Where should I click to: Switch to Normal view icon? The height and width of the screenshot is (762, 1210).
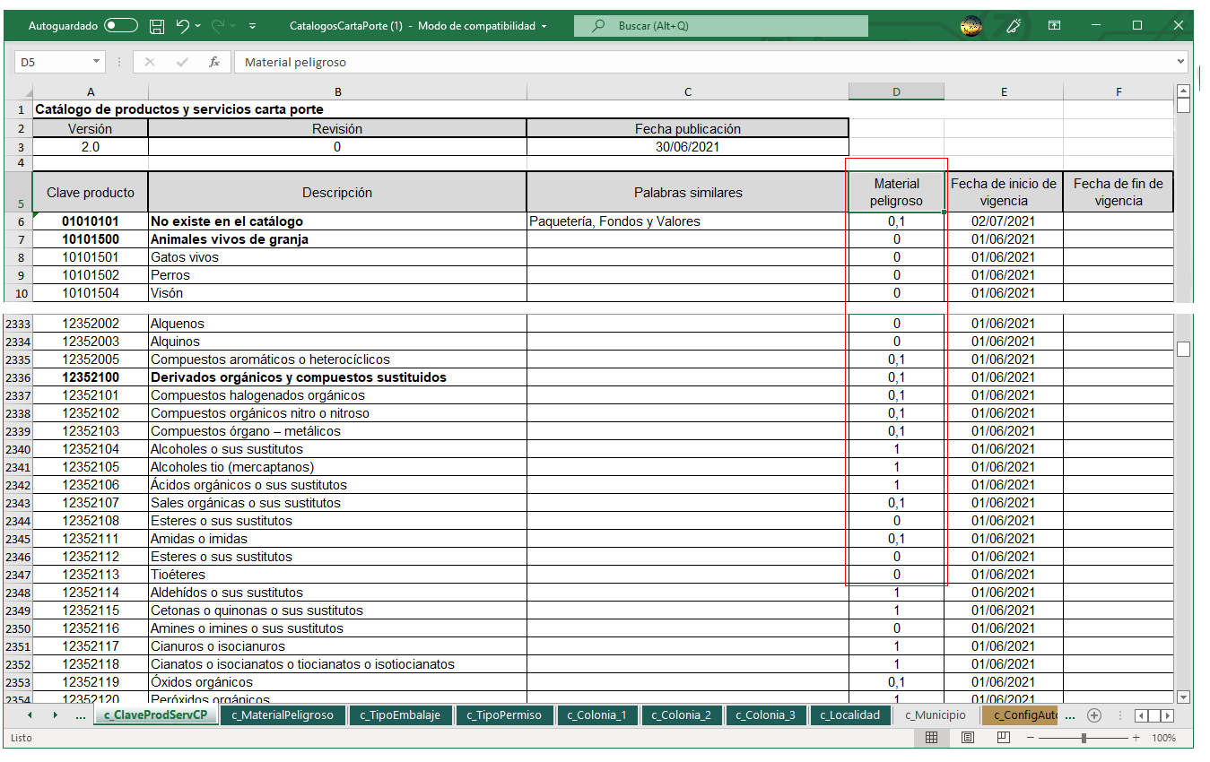pyautogui.click(x=931, y=738)
